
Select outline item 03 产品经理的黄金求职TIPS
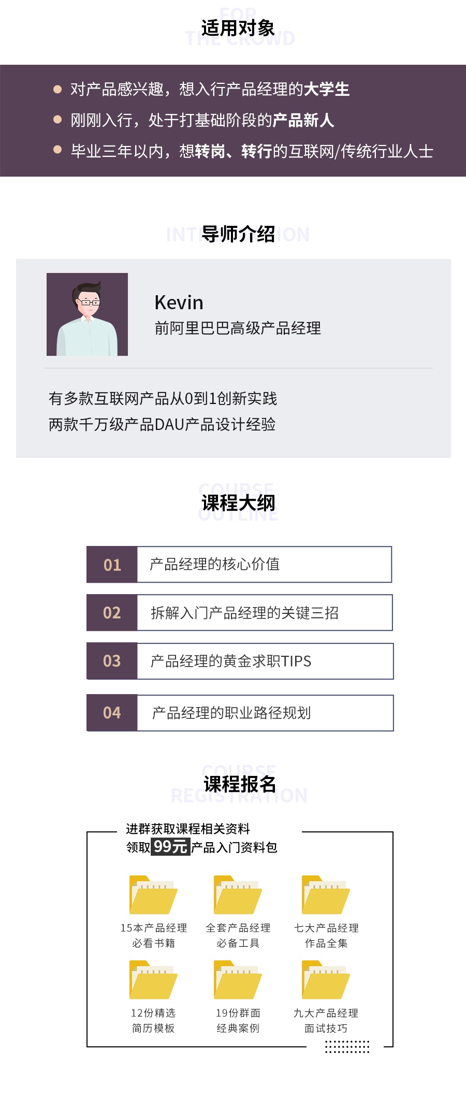point(240,661)
